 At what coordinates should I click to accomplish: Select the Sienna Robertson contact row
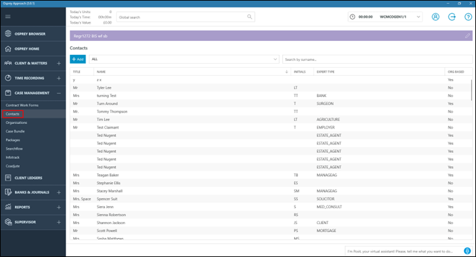click(271, 215)
